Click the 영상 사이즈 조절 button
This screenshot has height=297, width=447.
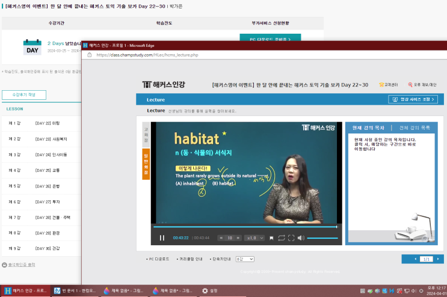(413, 99)
